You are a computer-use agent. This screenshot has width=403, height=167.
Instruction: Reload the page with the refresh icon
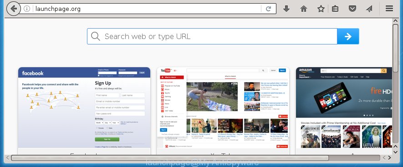coord(268,9)
